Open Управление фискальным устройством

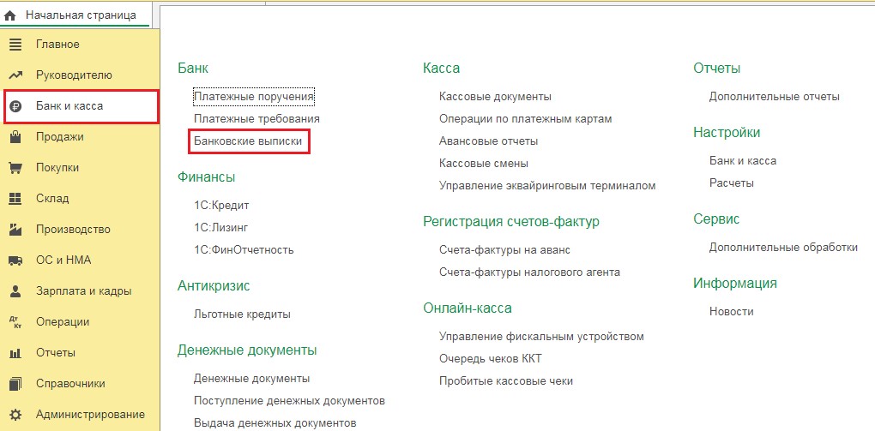[x=542, y=337]
